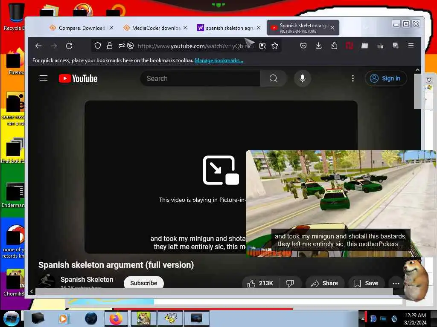Close the Yahoo spanish skeleton tab
Image resolution: width=437 pixels, height=327 pixels.
click(259, 28)
